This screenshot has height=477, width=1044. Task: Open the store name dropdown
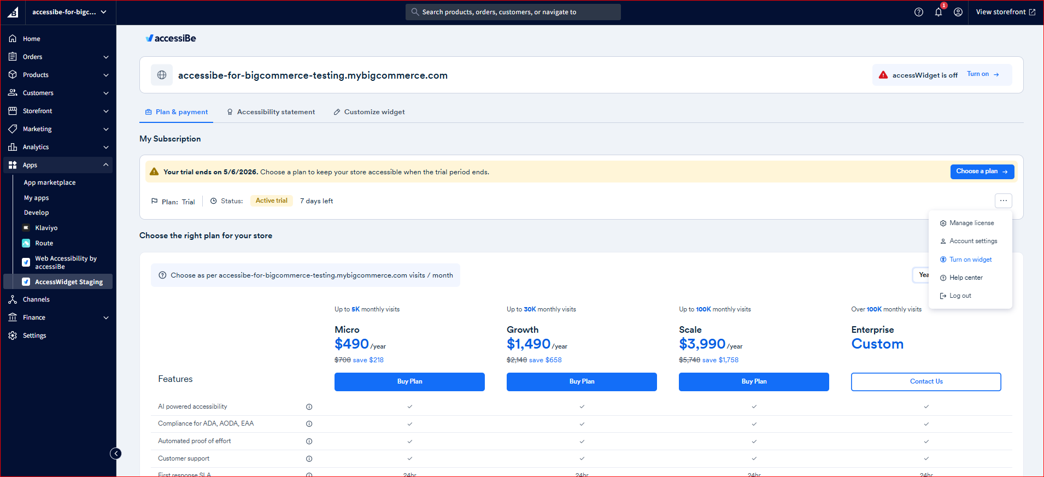tap(69, 12)
